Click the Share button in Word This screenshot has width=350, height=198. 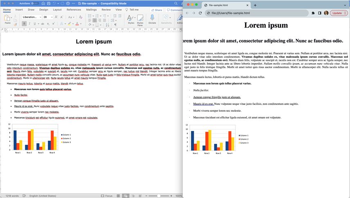point(157,9)
